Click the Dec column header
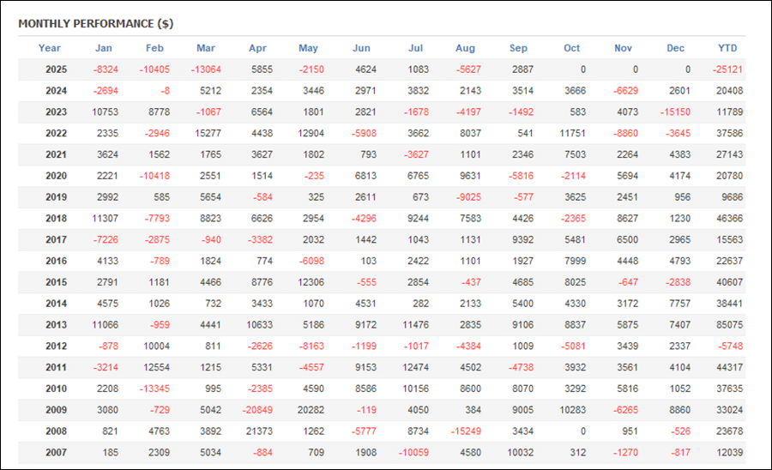Image resolution: width=772 pixels, height=470 pixels. click(676, 48)
